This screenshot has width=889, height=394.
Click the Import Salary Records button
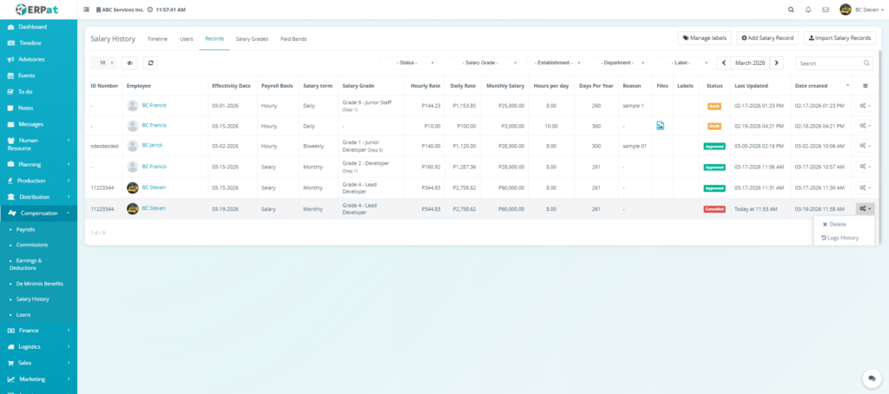(x=840, y=38)
